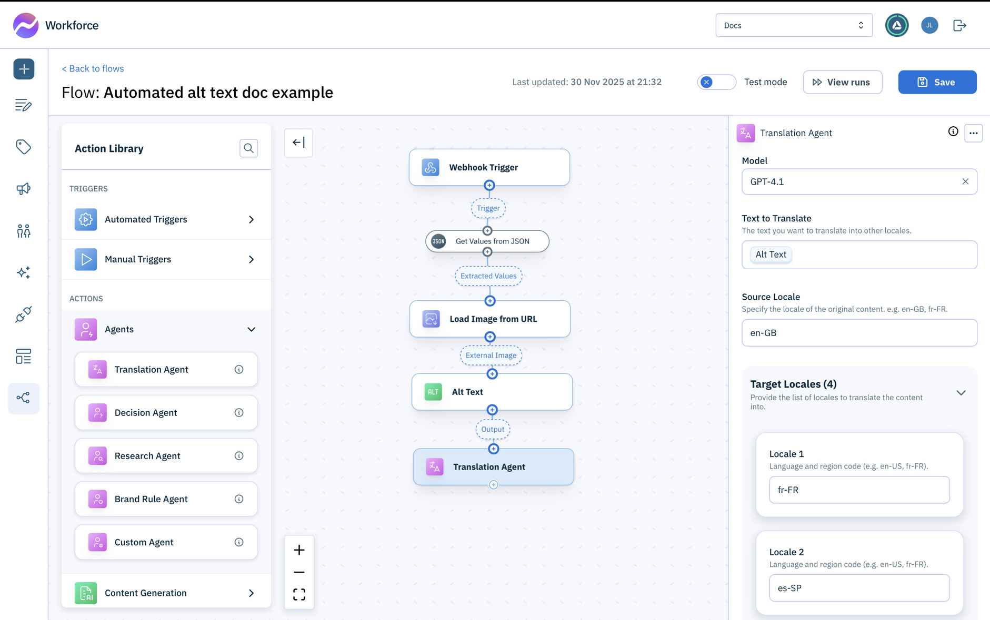Select the tag icon in left sidebar

click(x=24, y=147)
